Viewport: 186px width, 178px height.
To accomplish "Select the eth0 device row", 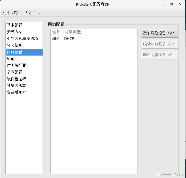I will coord(94,39).
